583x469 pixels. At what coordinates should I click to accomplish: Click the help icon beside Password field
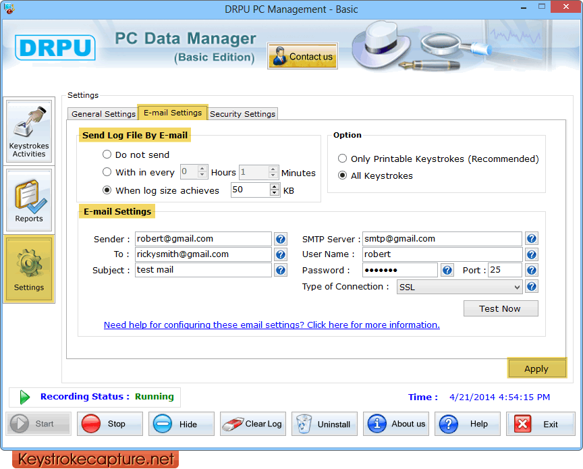tap(447, 270)
